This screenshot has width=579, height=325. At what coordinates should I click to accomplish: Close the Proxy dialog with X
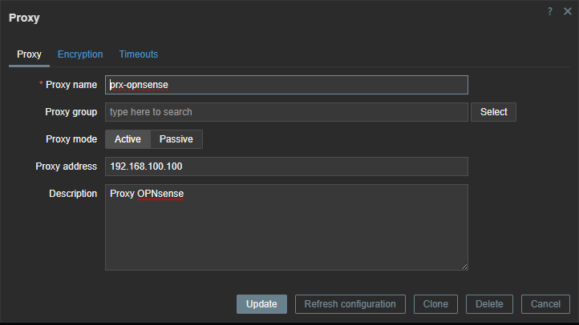point(567,11)
